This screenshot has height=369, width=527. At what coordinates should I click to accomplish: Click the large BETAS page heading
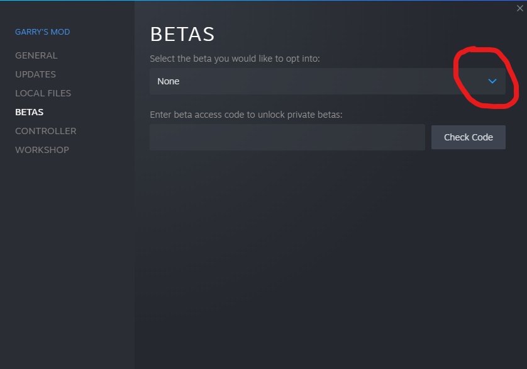tap(182, 34)
